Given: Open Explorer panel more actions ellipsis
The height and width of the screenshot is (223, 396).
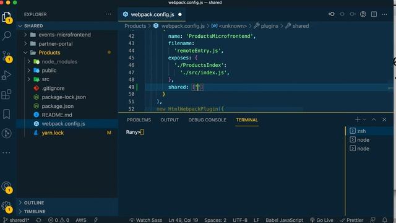Looking at the screenshot, I should point(108,14).
